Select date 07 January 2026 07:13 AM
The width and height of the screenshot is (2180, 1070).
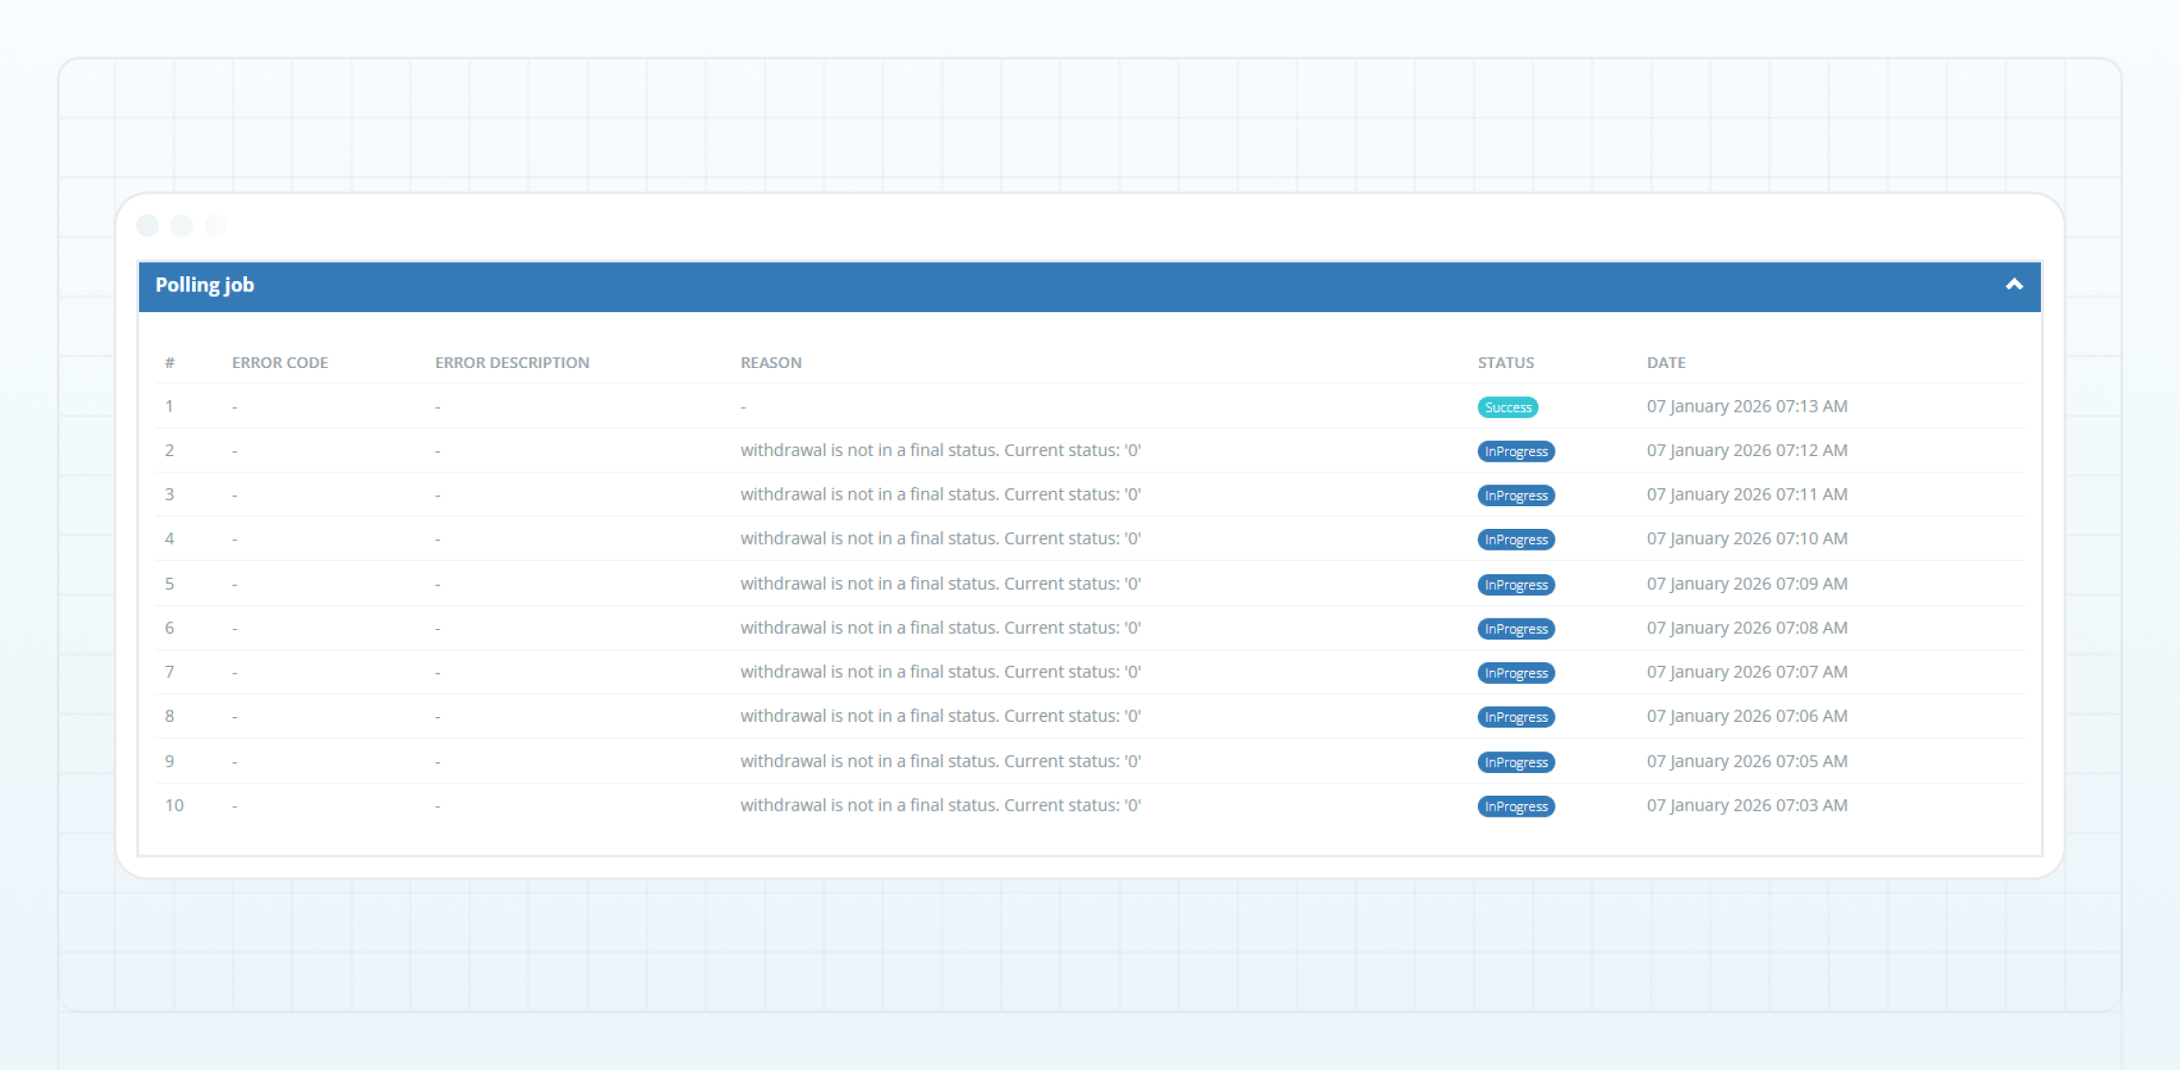point(1747,407)
